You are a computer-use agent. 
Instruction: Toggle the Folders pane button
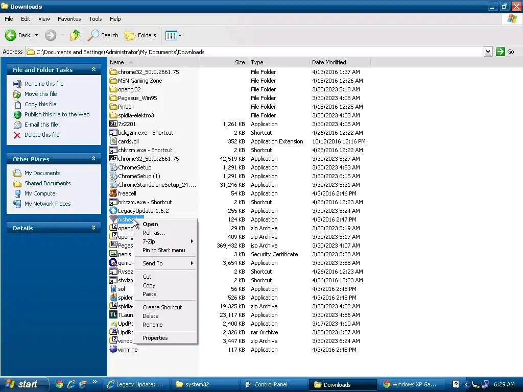click(140, 35)
